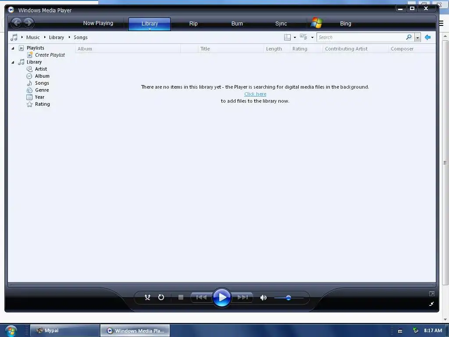Click the Playlists folder icon
The width and height of the screenshot is (449, 337).
point(21,48)
